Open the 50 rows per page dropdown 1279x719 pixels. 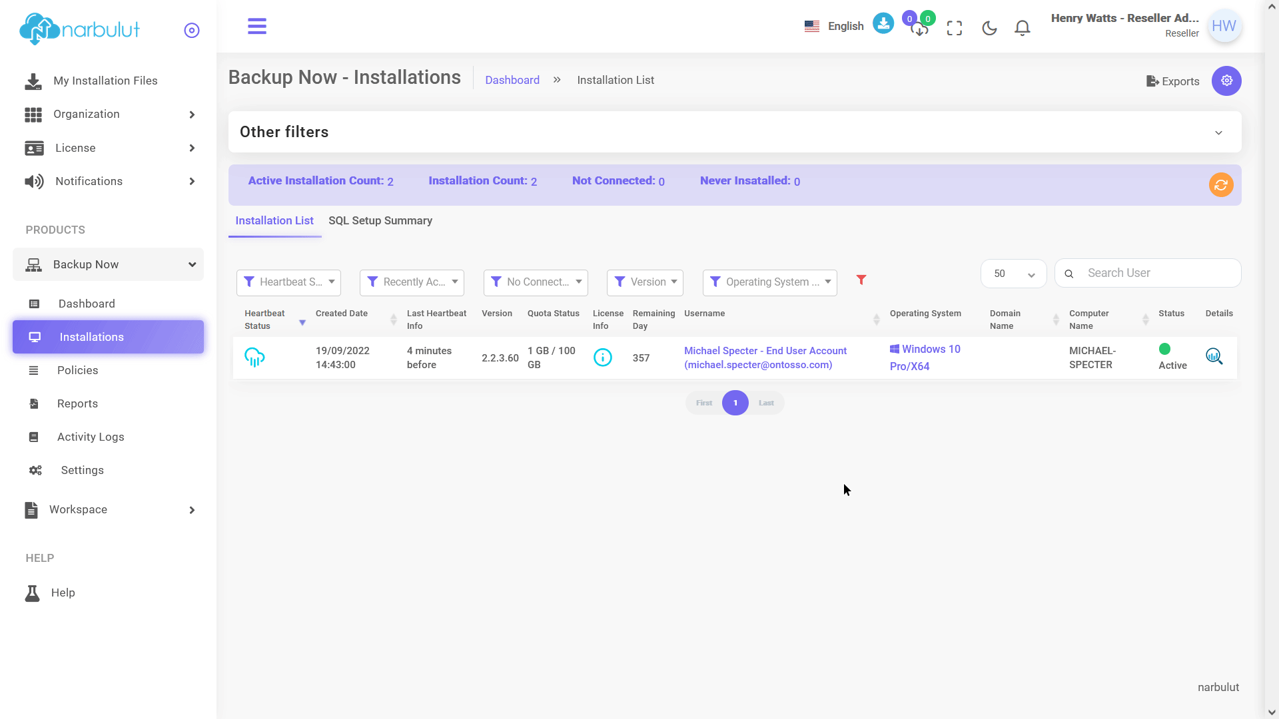coord(1013,274)
